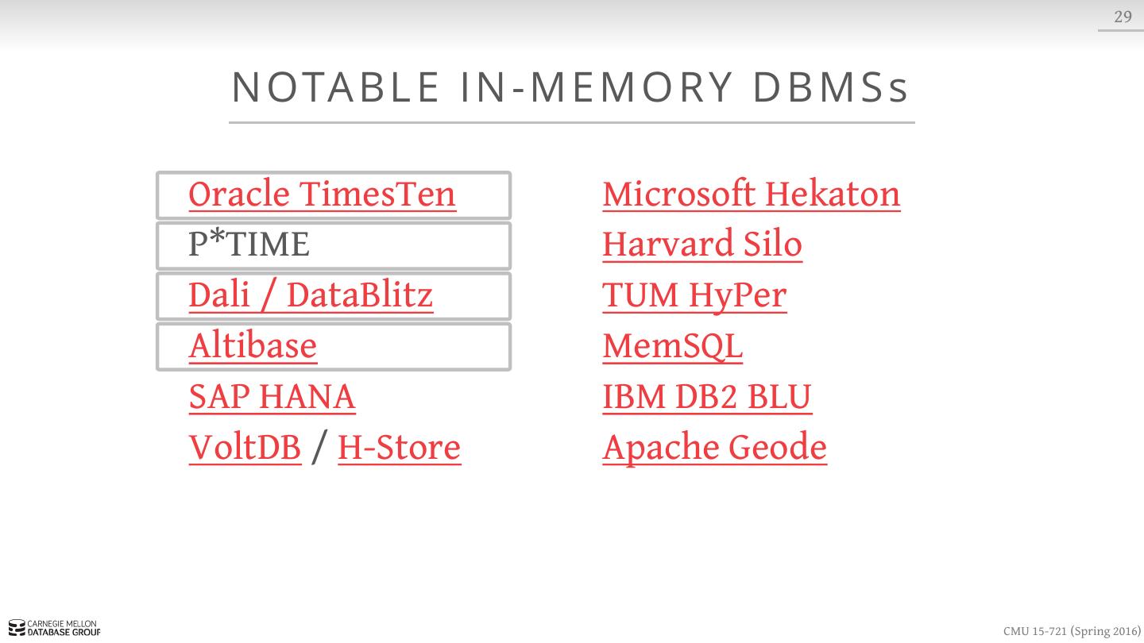Select the Notable In-Memory DBMSs title

[x=570, y=87]
